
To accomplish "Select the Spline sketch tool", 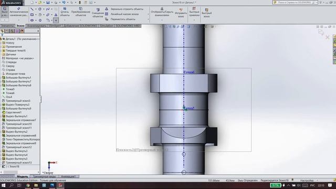I will [48, 9].
